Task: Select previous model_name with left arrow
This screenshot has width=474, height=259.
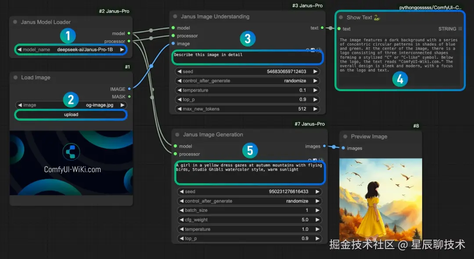Action: coord(19,50)
